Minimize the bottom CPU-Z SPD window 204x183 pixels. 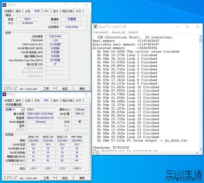click(x=66, y=95)
